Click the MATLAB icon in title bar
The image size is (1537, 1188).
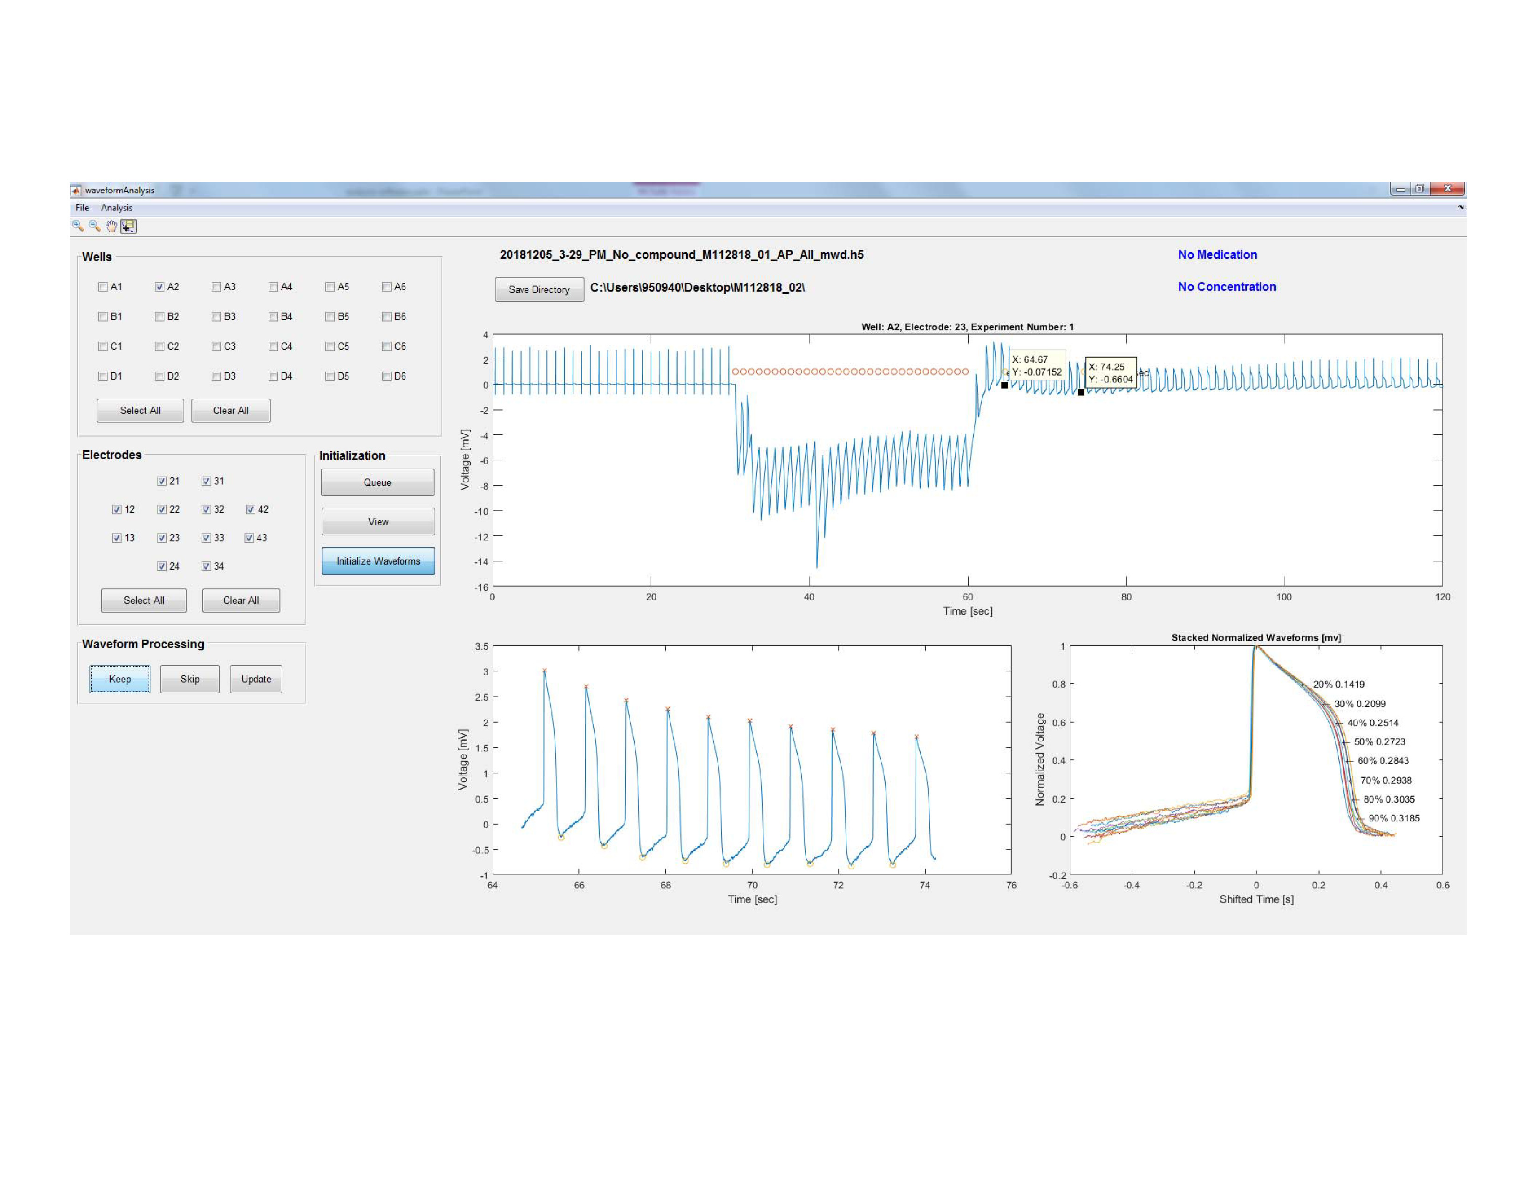pos(76,190)
